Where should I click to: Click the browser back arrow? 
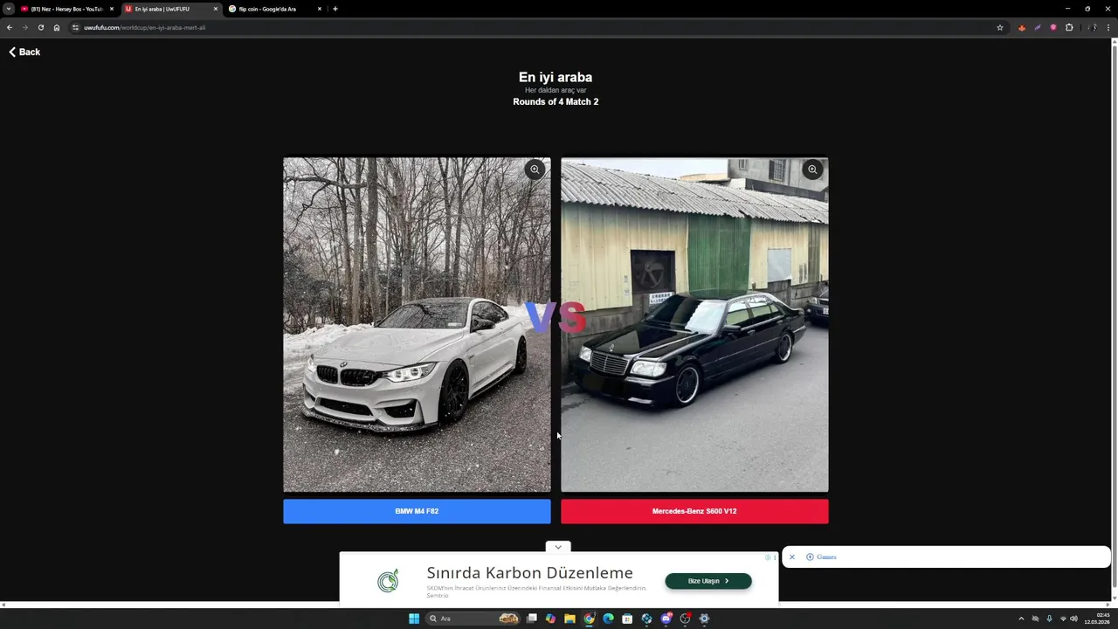[10, 27]
